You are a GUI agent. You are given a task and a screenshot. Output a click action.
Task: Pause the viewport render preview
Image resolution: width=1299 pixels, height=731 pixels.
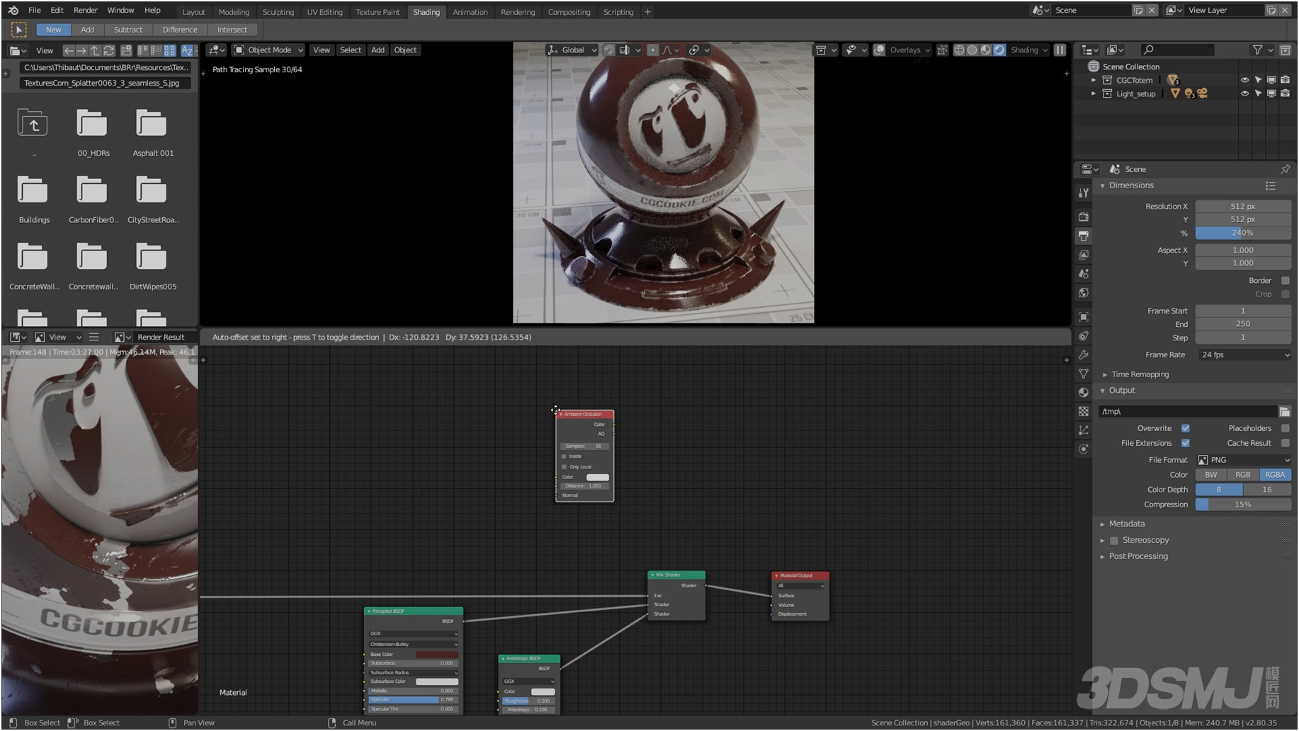(1060, 50)
